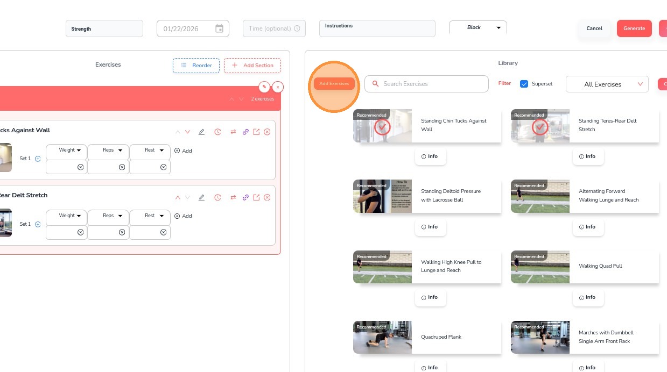Open the All Exercises filter dropdown
The width and height of the screenshot is (667, 372).
point(607,84)
